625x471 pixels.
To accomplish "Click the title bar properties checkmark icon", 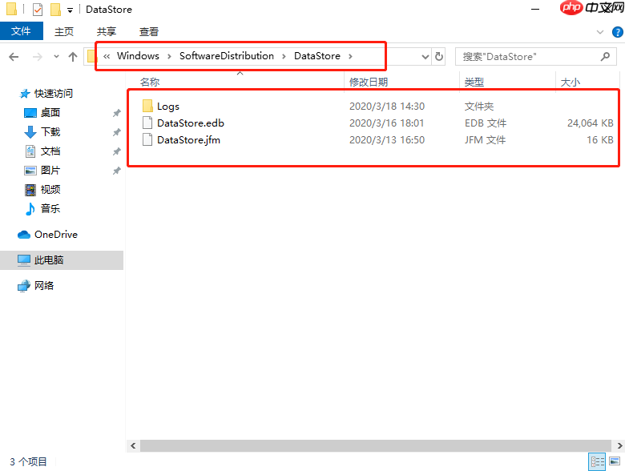I will point(37,9).
